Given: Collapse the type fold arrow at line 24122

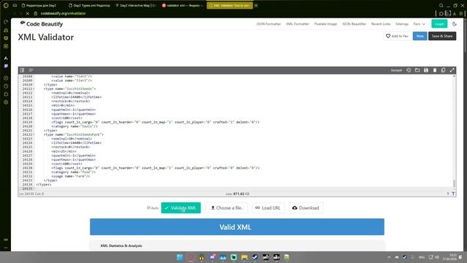Looking at the screenshot, I should pyautogui.click(x=34, y=134).
